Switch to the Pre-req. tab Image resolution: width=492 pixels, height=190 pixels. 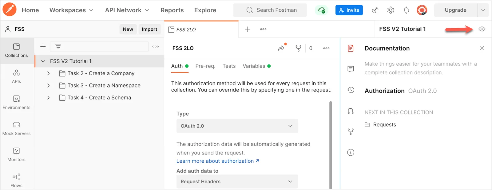point(205,66)
